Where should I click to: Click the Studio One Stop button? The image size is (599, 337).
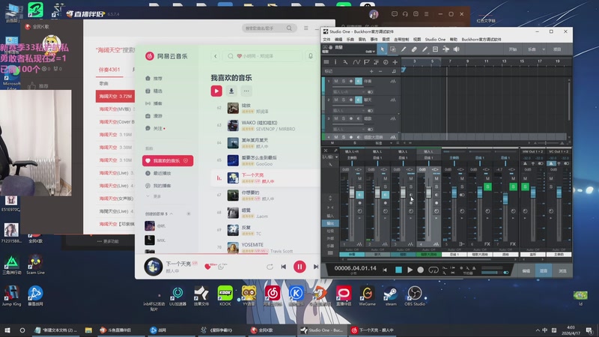tap(398, 270)
